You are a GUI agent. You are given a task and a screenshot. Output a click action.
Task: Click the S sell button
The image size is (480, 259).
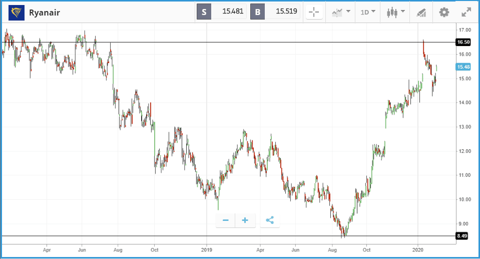point(204,12)
